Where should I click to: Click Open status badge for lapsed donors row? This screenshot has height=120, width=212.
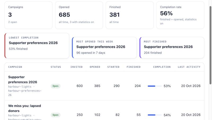click(x=55, y=115)
